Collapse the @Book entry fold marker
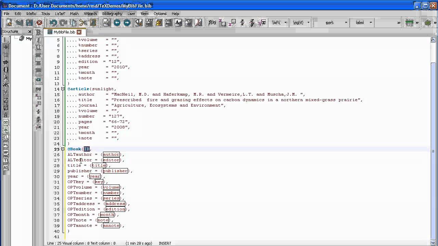This screenshot has height=246, width=438. pyautogui.click(x=63, y=149)
